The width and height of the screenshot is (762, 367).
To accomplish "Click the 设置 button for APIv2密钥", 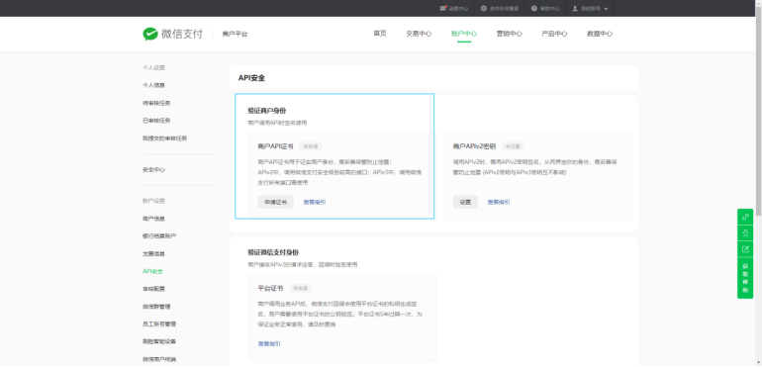I will pos(465,202).
